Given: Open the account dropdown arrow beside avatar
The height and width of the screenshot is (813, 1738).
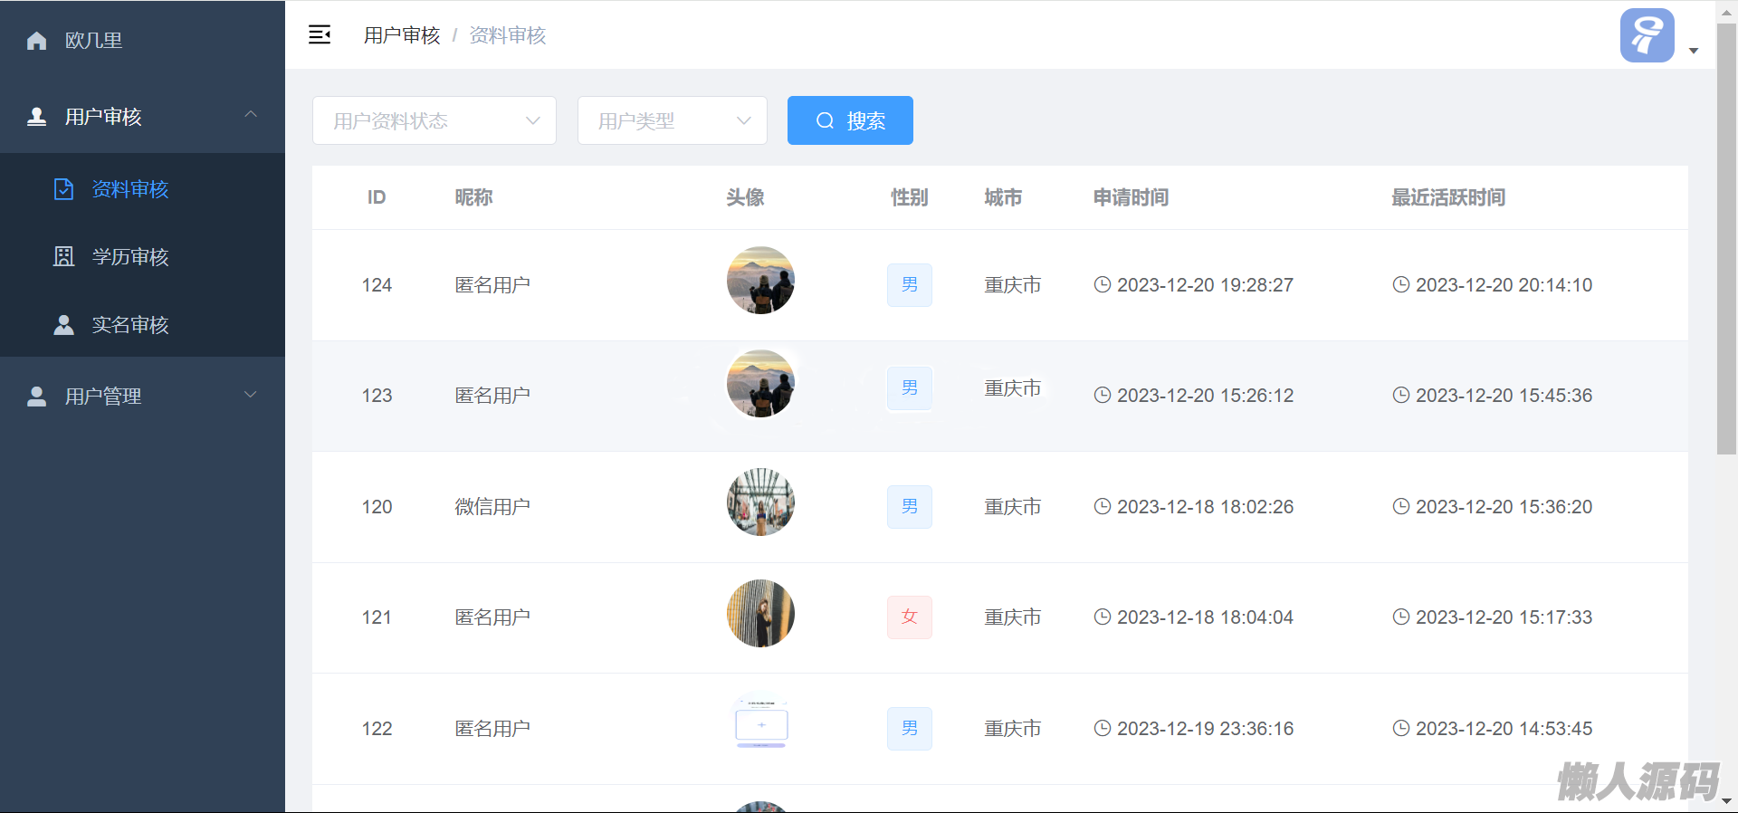Looking at the screenshot, I should pyautogui.click(x=1694, y=51).
